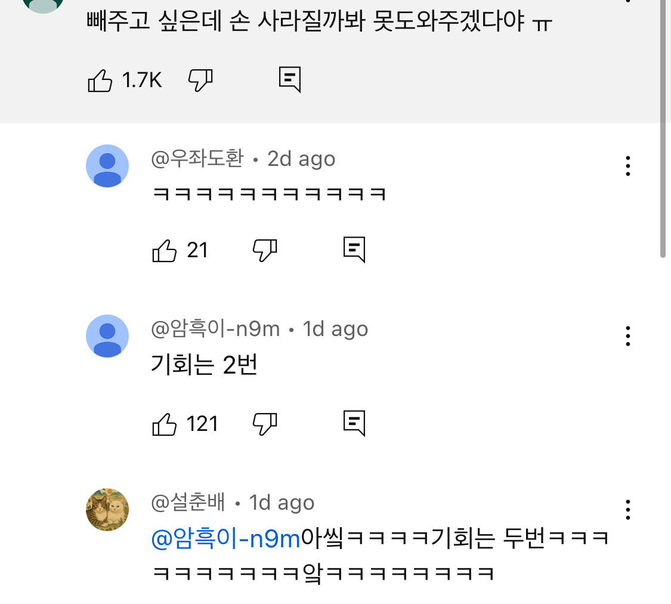Click the blue @암흑이-n9m mention link

click(225, 539)
